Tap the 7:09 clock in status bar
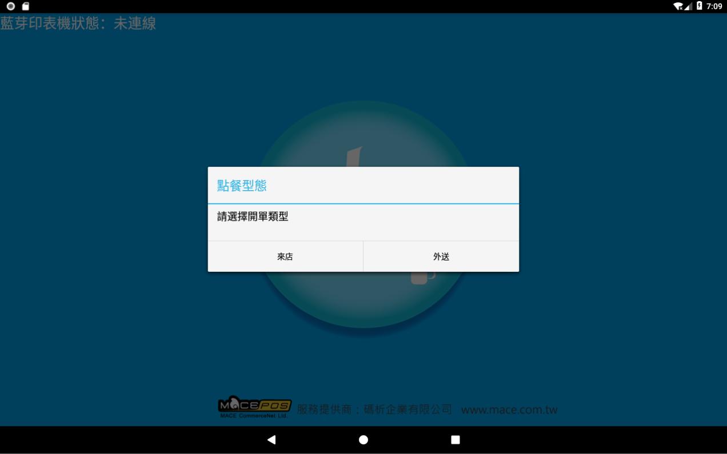The height and width of the screenshot is (454, 727). (714, 6)
